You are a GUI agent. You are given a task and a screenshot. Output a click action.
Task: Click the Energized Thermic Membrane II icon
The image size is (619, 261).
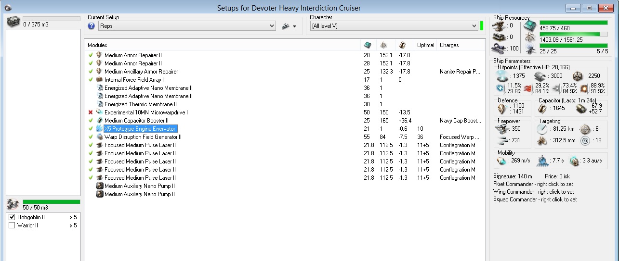(100, 104)
